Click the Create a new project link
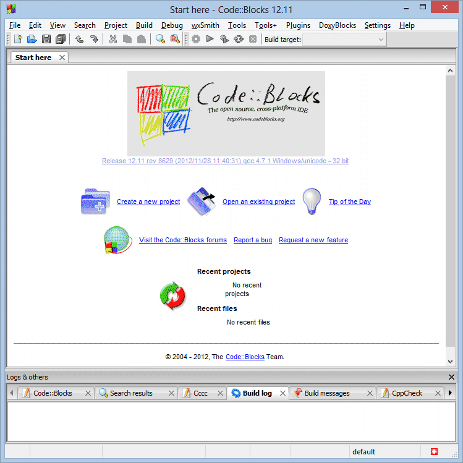This screenshot has width=463, height=463. click(148, 202)
